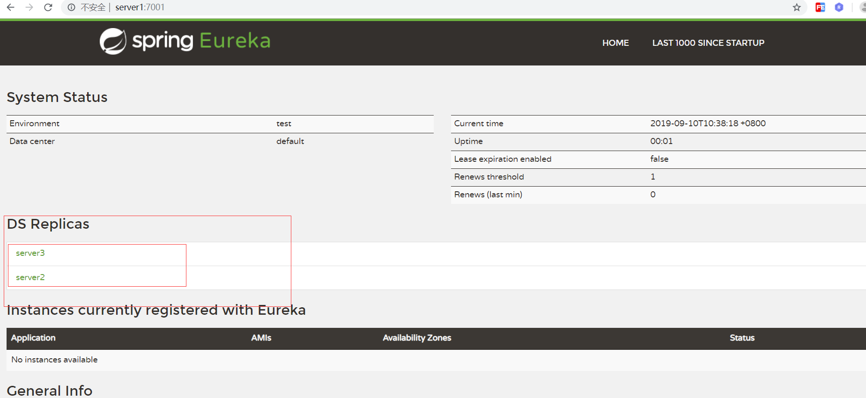Click the 'Instances currently registered with Eureka' heading
Image resolution: width=866 pixels, height=398 pixels.
pyautogui.click(x=156, y=311)
